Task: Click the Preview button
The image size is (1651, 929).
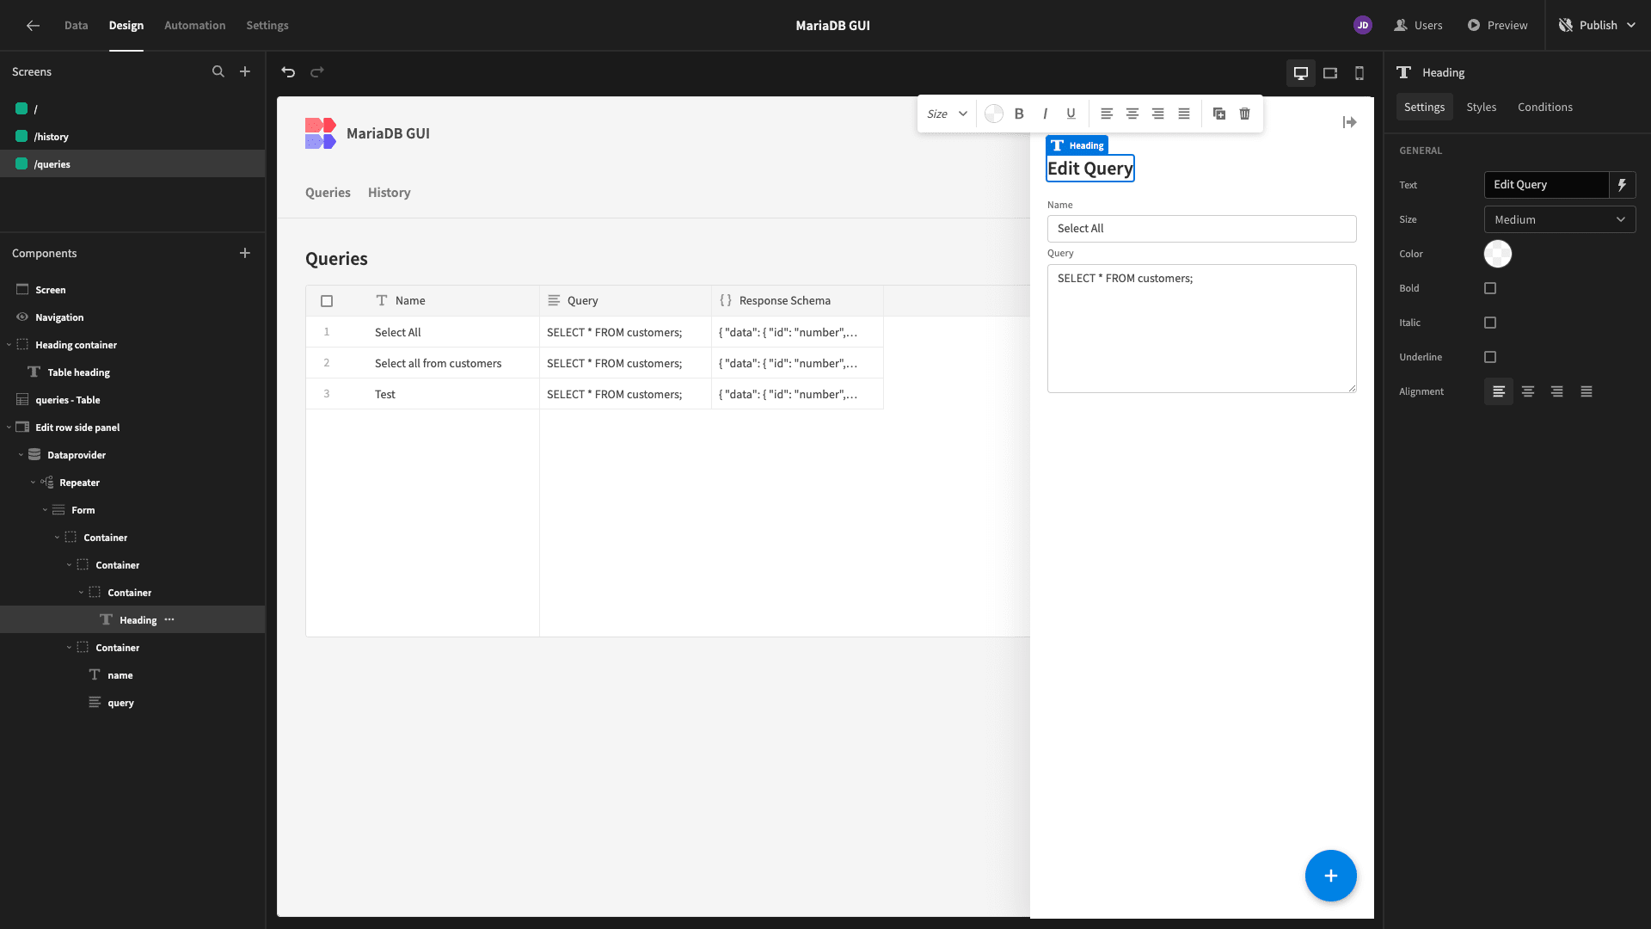Action: 1497,26
